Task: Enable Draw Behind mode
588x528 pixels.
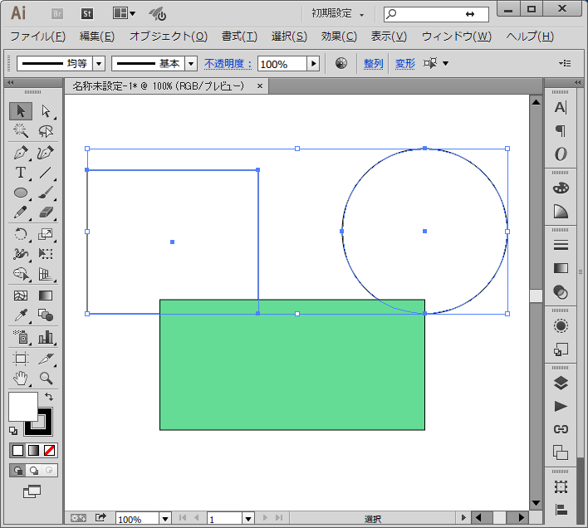Action: (34, 470)
